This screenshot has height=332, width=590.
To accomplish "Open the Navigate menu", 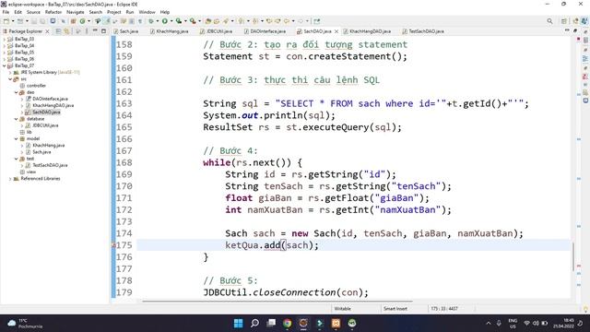I will pos(76,12).
